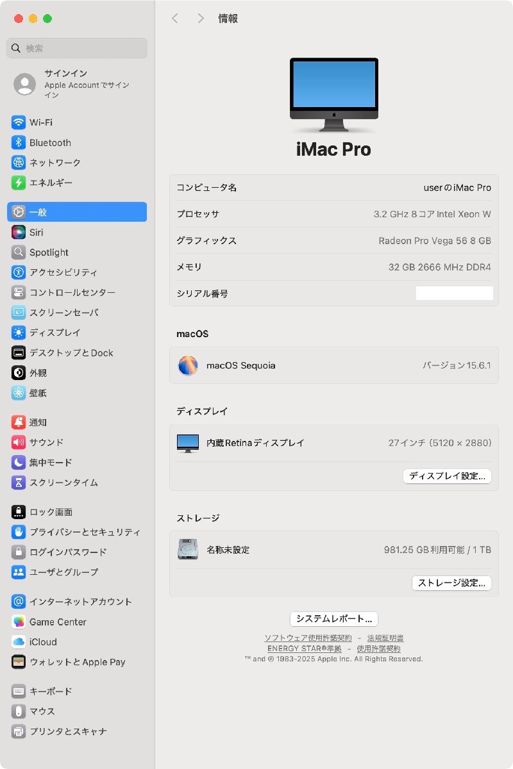Open プリンタとスキャナ printer icon
Viewport: 513px width, 769px height.
[19, 731]
